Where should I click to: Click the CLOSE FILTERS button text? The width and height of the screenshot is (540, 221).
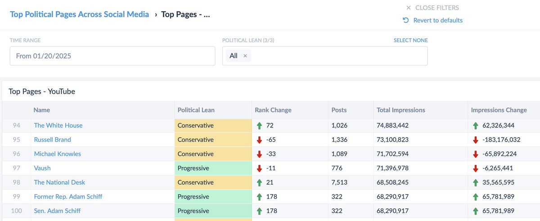(x=437, y=8)
